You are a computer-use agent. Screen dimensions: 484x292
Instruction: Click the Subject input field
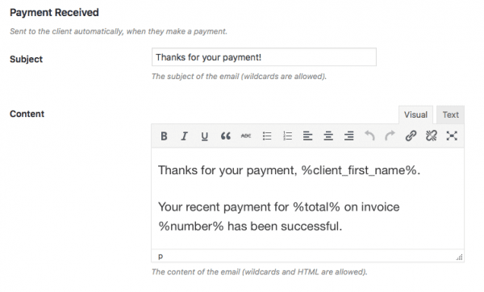click(264, 57)
